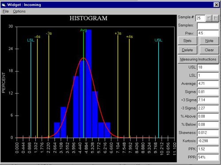Click into the empty Samples field
The height and width of the screenshot is (165, 221).
(x=208, y=26)
